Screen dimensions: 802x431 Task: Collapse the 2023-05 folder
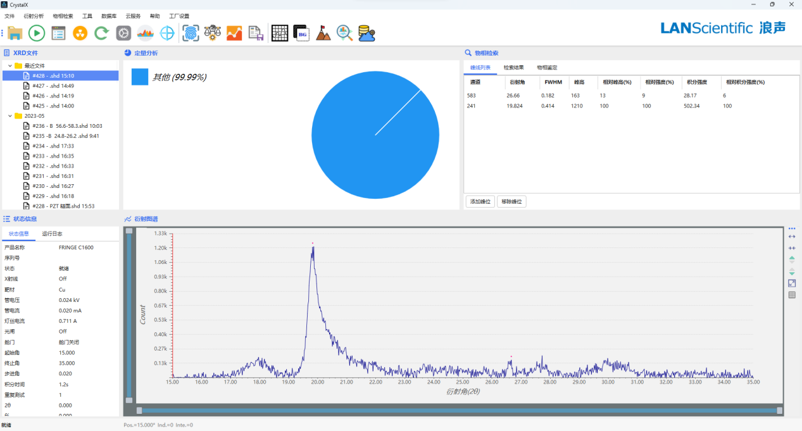point(9,116)
